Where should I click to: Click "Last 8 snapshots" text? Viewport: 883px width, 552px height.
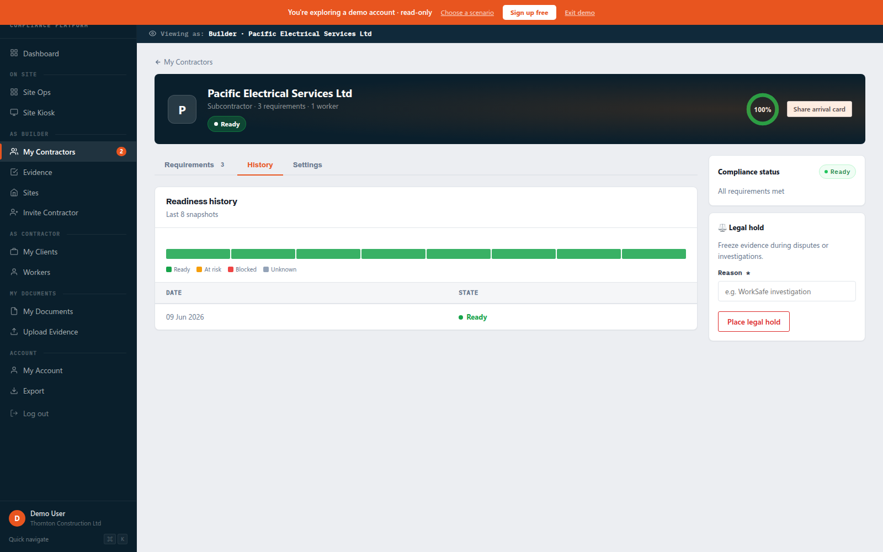[192, 214]
